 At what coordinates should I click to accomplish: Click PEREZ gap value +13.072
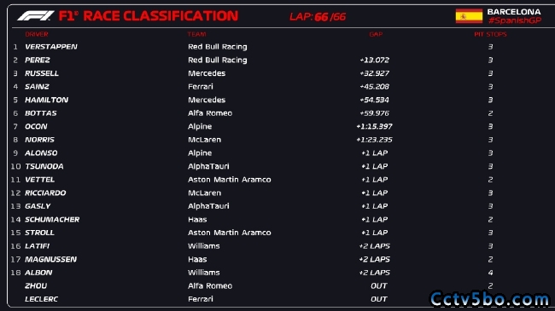[x=375, y=60]
